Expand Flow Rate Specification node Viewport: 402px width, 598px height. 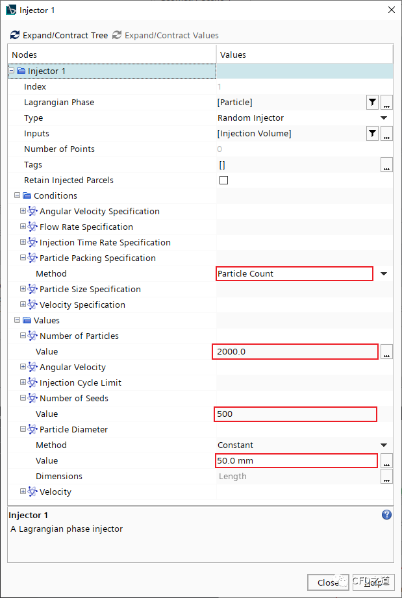tap(23, 227)
